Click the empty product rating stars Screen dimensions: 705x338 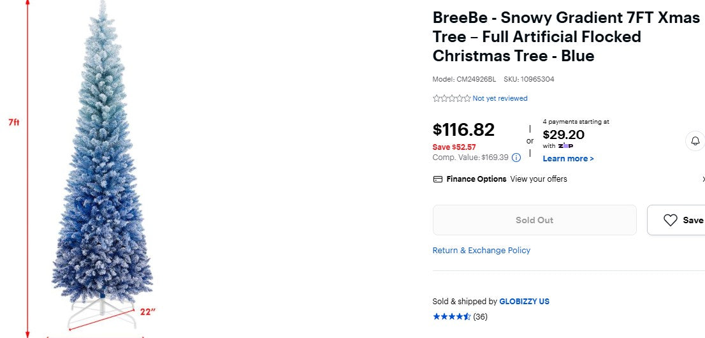(451, 98)
